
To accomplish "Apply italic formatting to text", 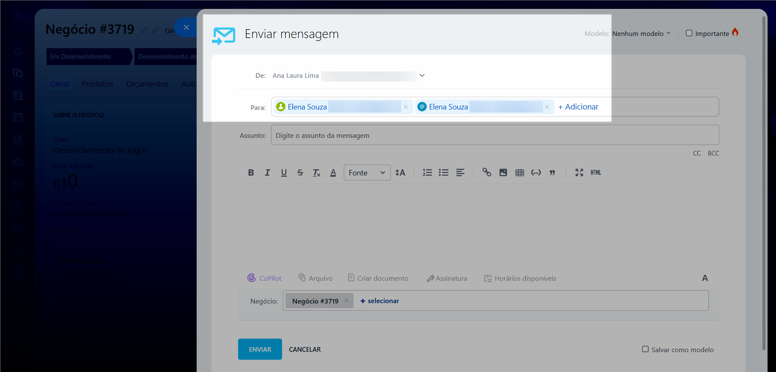I will coord(267,172).
